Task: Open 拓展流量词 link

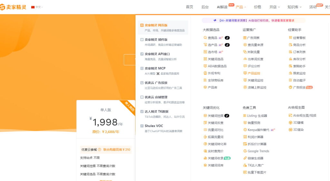Action: [216, 137]
